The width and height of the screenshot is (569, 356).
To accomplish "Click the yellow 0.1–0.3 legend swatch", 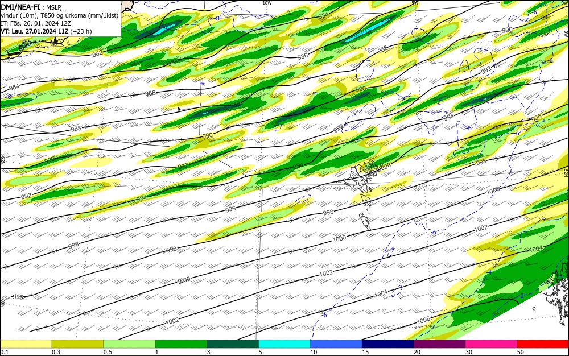I will coord(26,344).
